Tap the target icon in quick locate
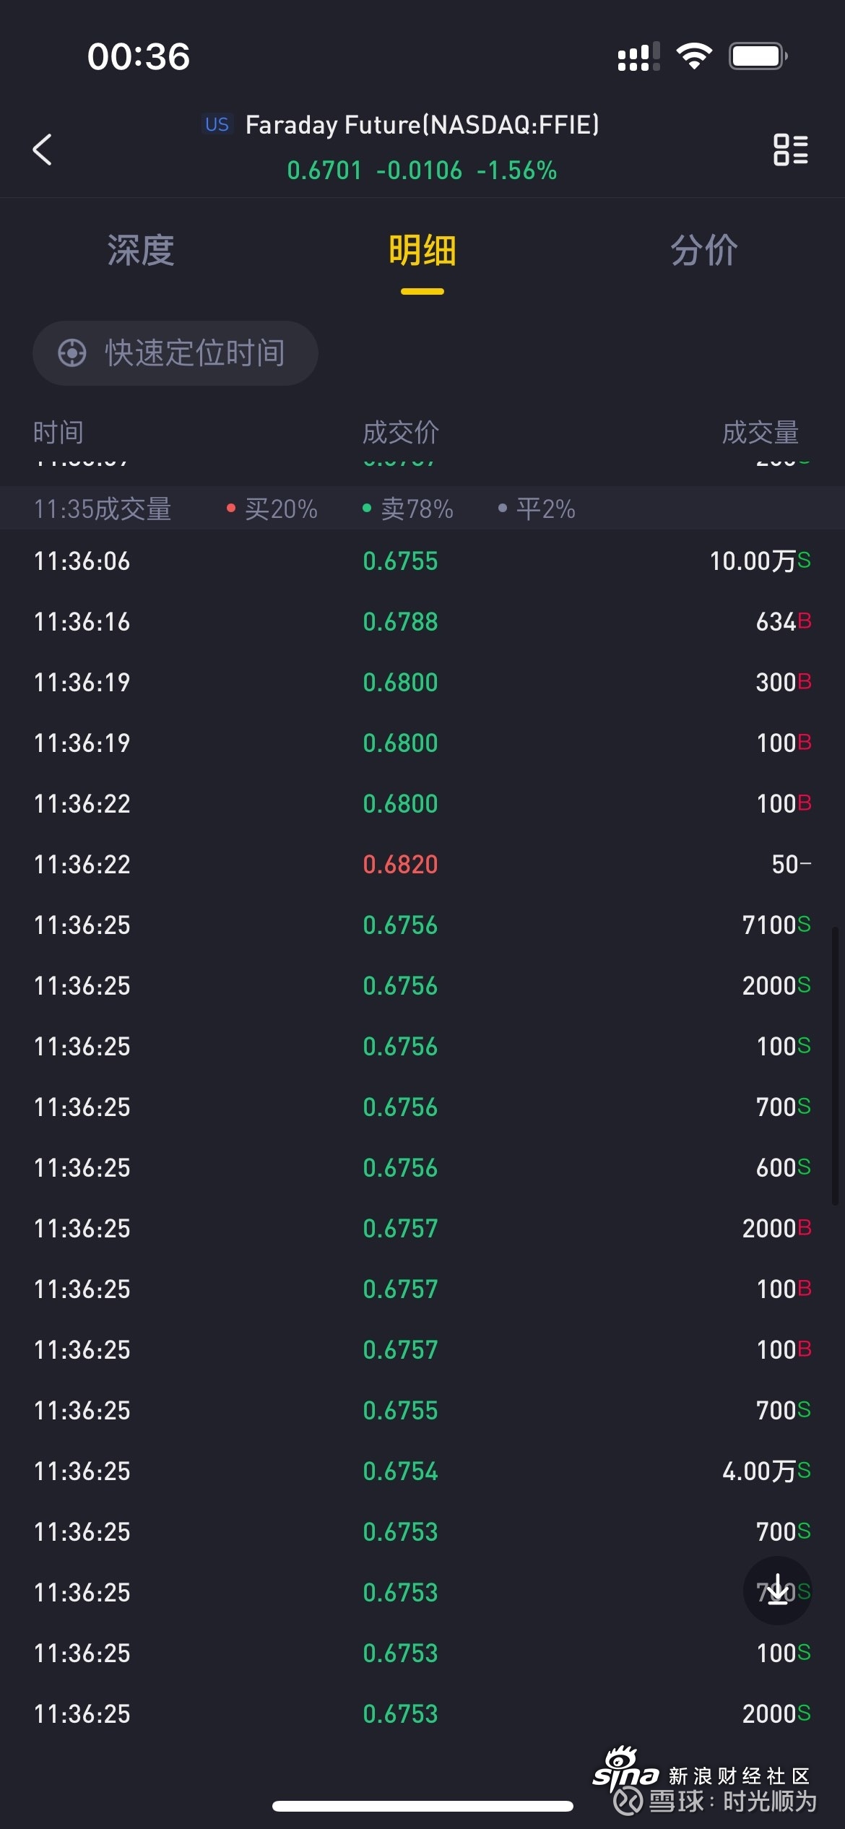 (x=72, y=353)
